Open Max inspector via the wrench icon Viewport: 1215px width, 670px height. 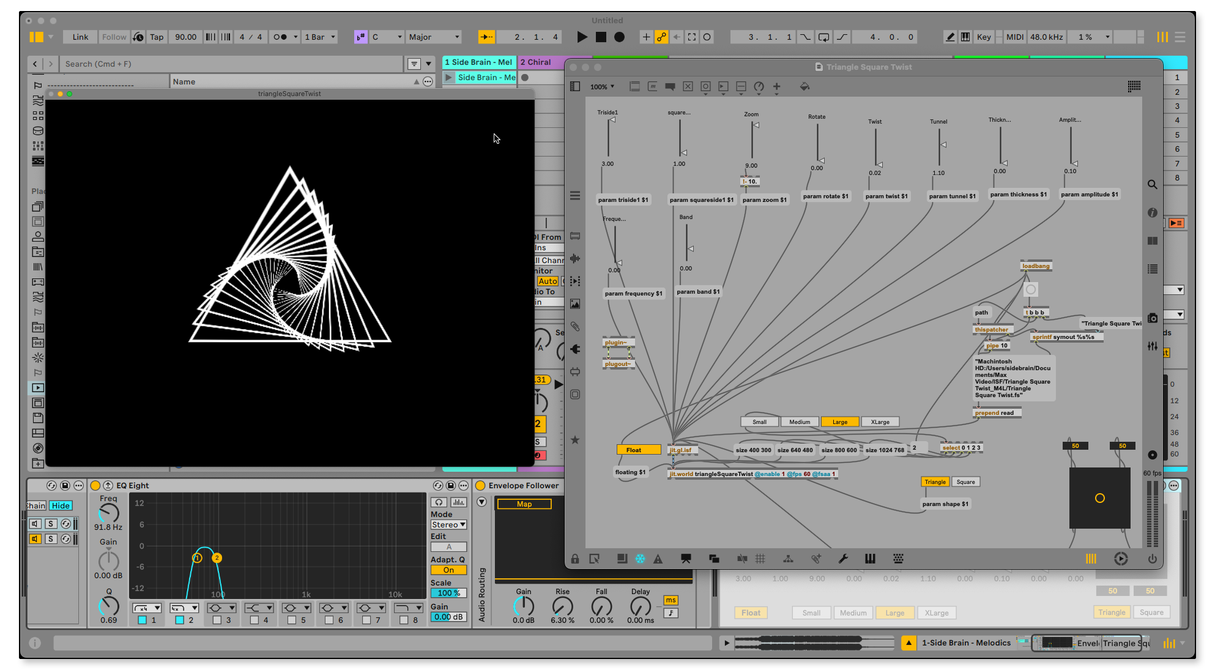(843, 559)
